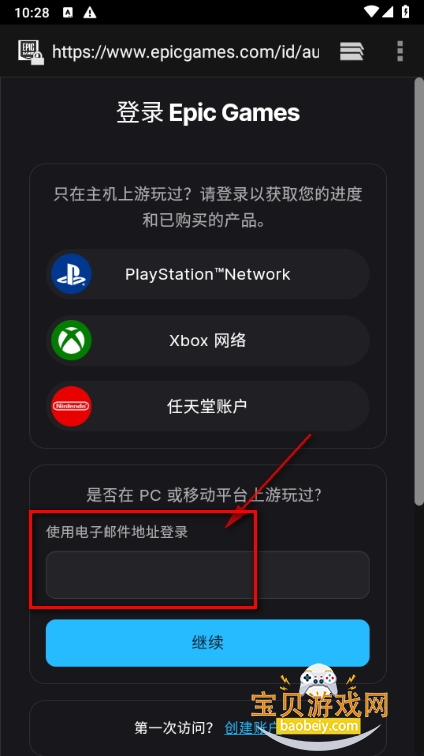The image size is (424, 756).
Task: Tap the Wi-Fi signal status icon
Action: pos(371,12)
